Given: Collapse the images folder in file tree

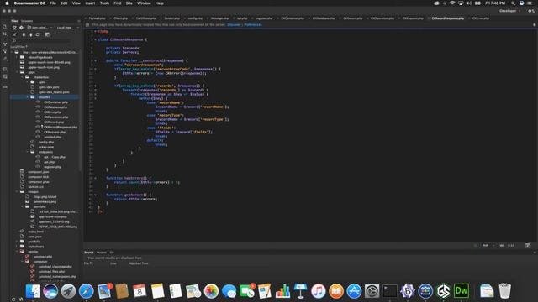Looking at the screenshot, I should (17, 192).
